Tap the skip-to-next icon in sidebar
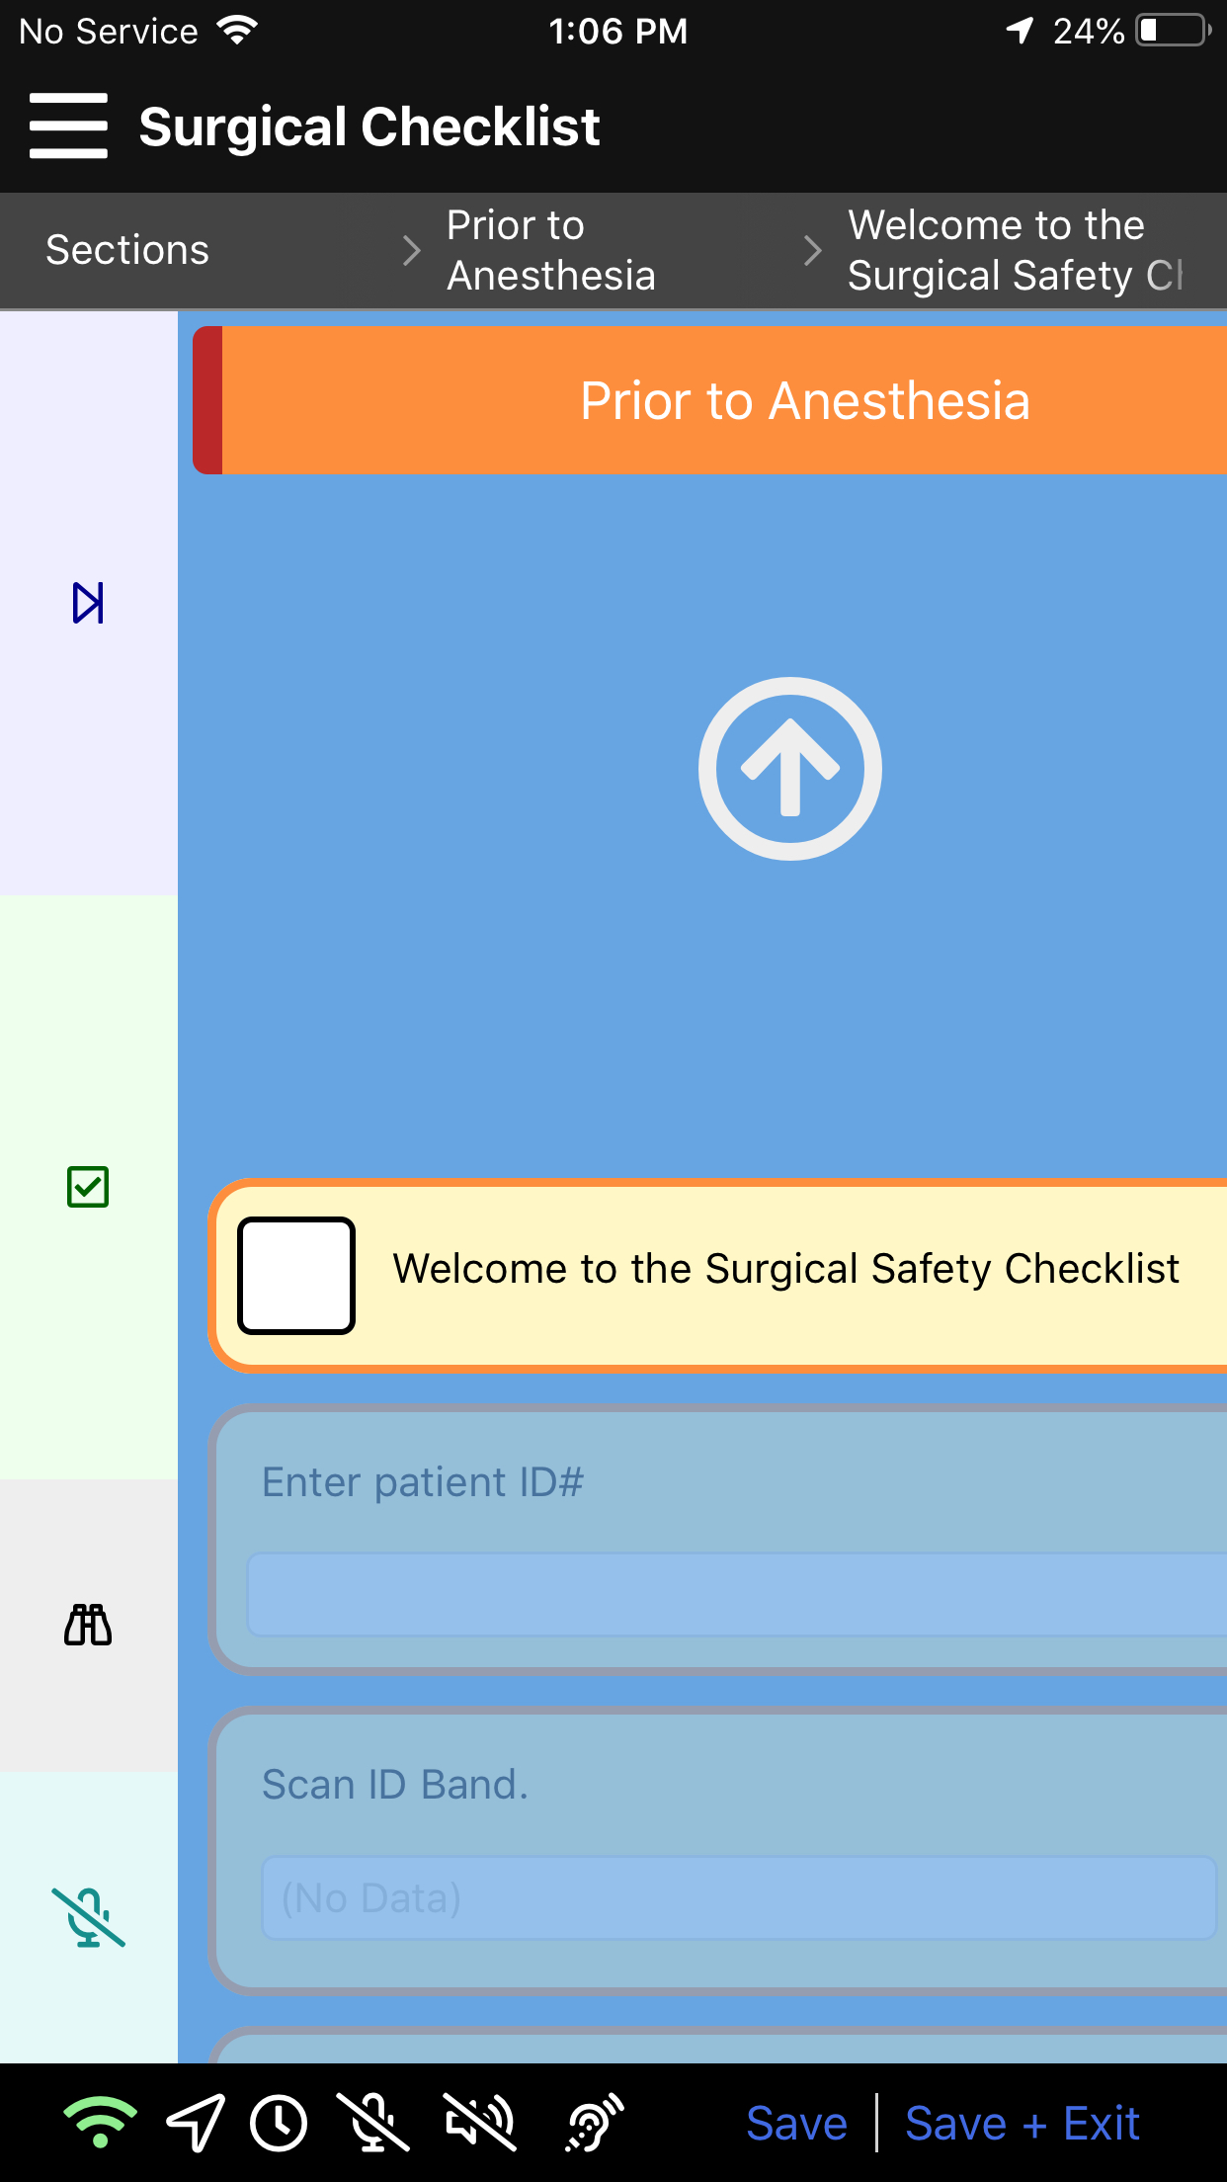 pos(88,603)
